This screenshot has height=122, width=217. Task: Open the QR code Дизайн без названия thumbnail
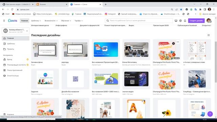[x=75, y=79]
